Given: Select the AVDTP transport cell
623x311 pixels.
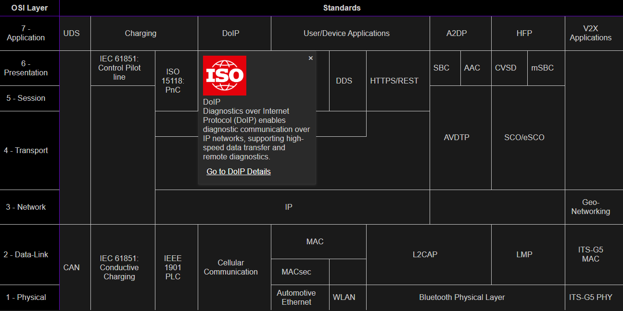Looking at the screenshot, I should (x=455, y=137).
